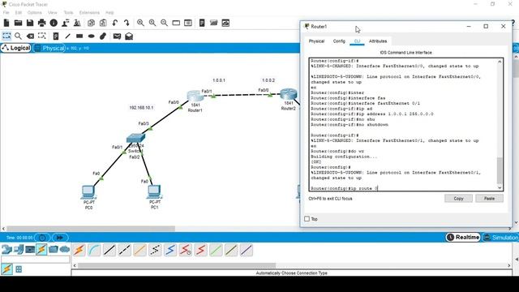
Task: Switch to Logical workspace view
Action: tap(15, 48)
